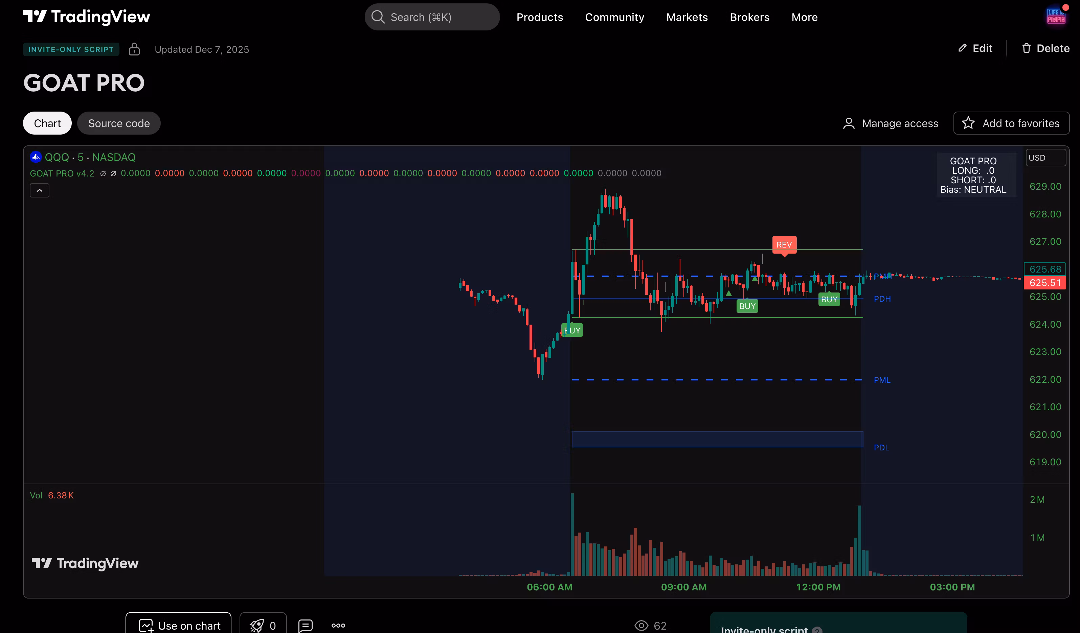1080x633 pixels.
Task: Click Manage access
Action: pos(891,123)
